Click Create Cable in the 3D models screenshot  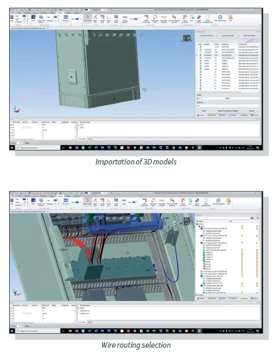pyautogui.click(x=116, y=19)
